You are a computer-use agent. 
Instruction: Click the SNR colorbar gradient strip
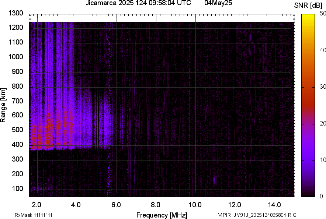[x=308, y=106]
